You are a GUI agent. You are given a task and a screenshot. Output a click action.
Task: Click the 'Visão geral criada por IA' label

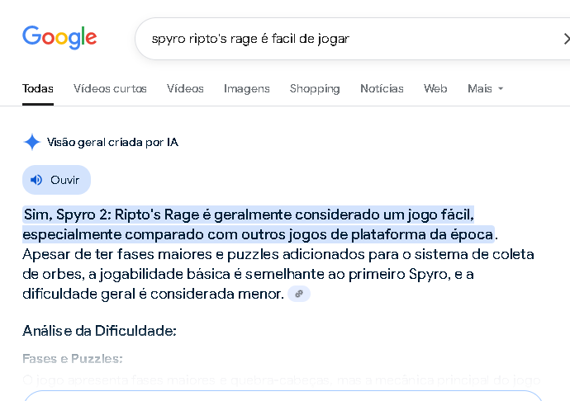[112, 142]
